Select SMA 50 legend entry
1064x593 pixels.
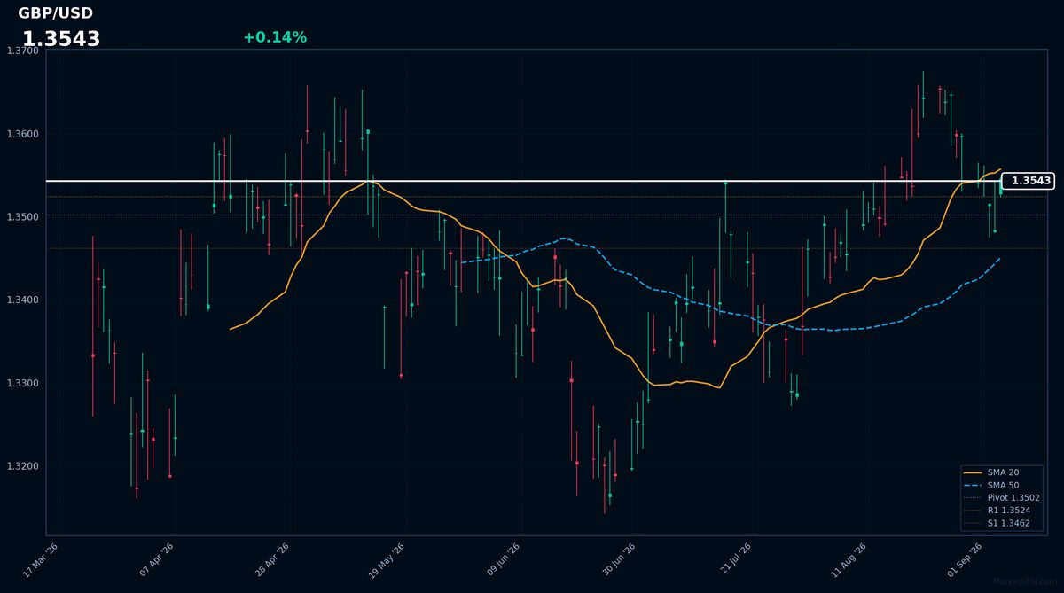(x=1001, y=486)
